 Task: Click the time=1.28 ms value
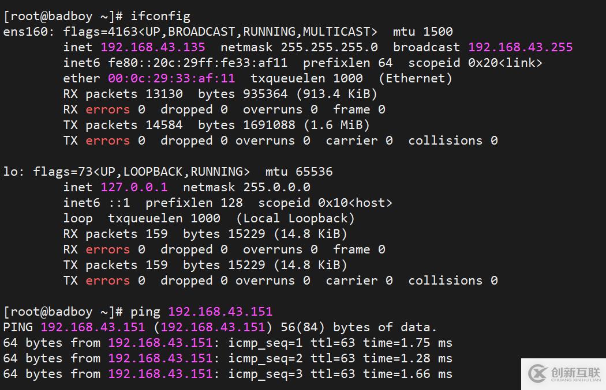point(407,358)
